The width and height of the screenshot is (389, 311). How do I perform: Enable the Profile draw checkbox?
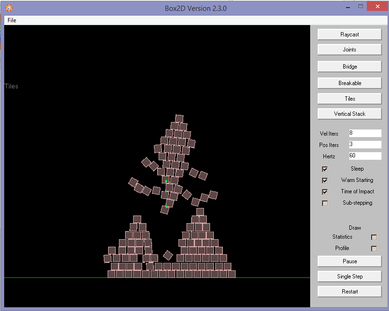coord(374,249)
